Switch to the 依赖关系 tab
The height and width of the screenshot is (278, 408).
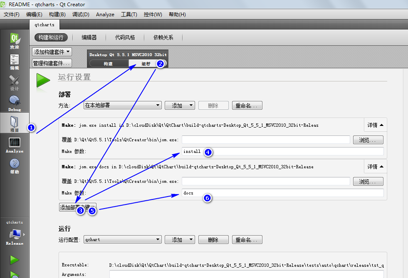(x=163, y=37)
